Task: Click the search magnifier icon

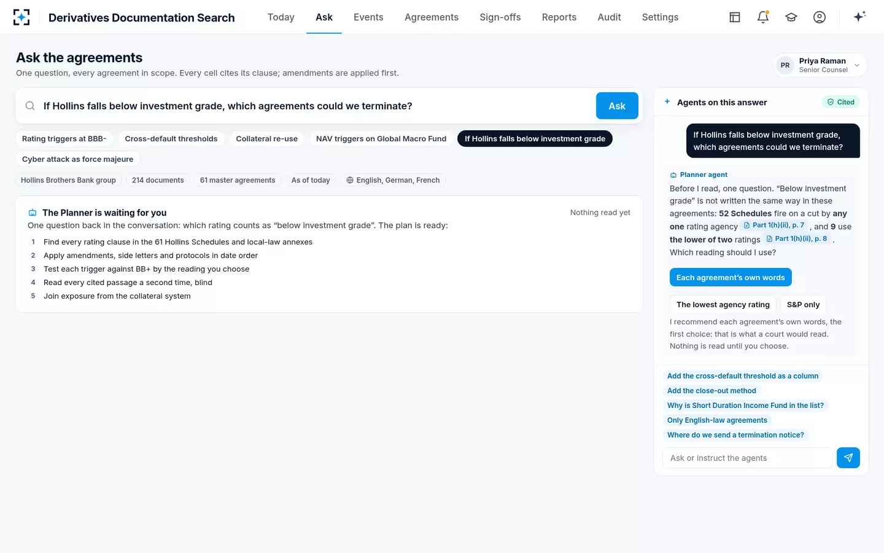Action: click(29, 106)
